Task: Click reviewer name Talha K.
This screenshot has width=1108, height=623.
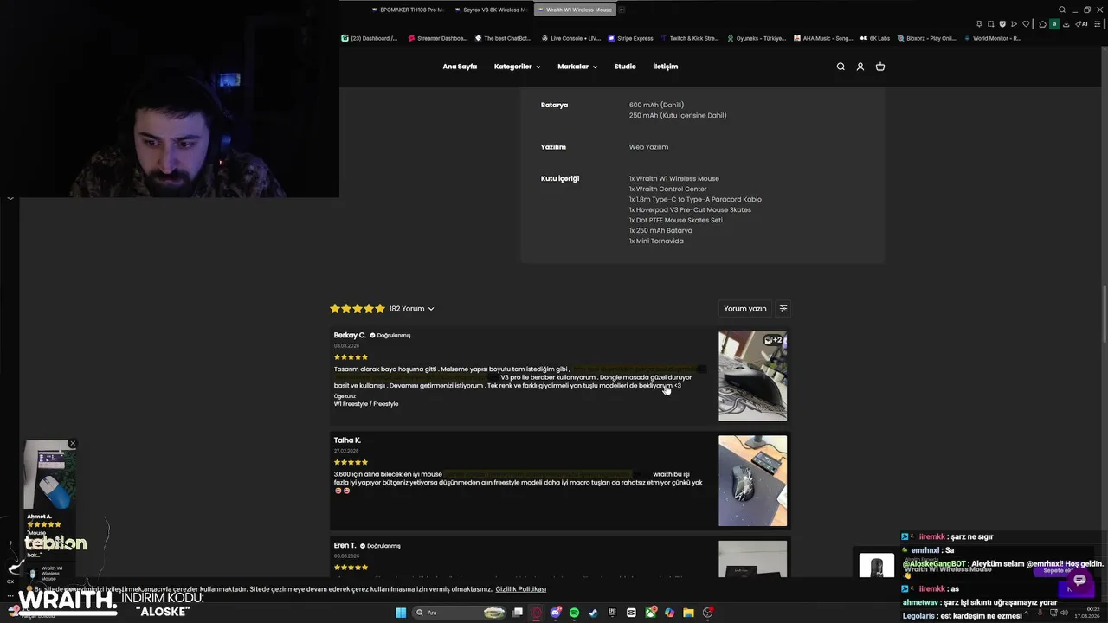Action: click(347, 440)
